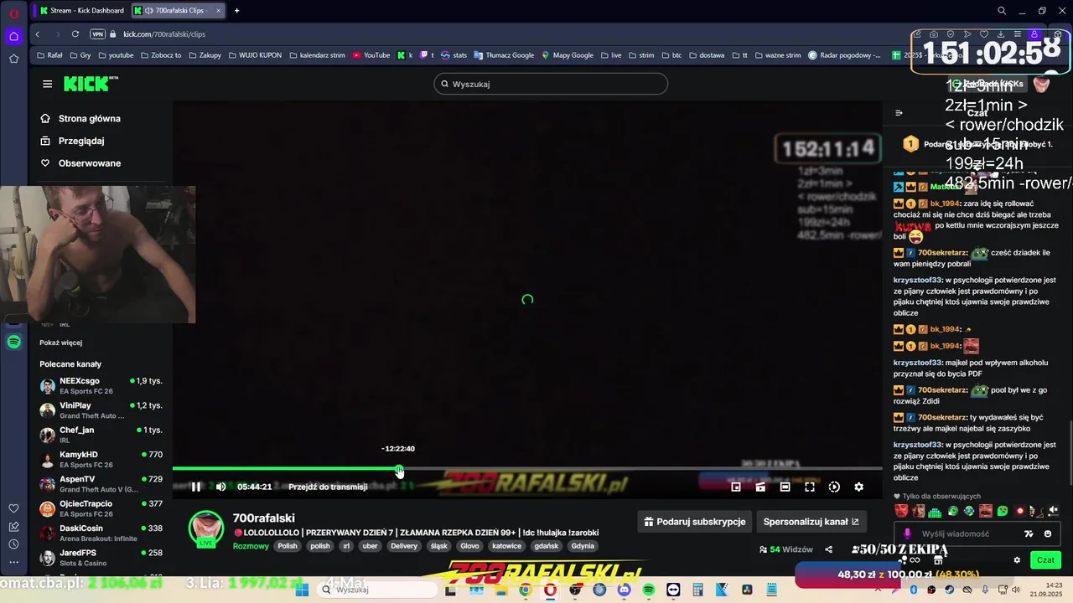
Task: Open video player settings gear
Action: (858, 487)
